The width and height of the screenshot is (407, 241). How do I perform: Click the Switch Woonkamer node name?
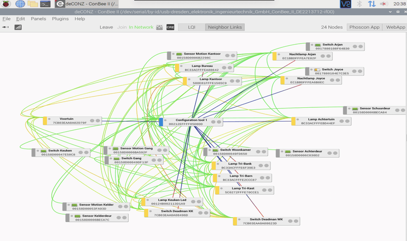(236, 150)
